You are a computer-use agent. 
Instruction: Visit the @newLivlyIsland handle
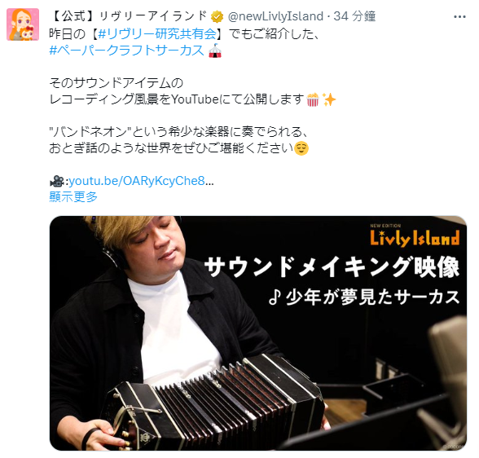point(275,16)
